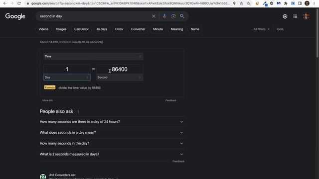Expand 'What does seconds in a day mean?'
Viewport: 319px width, 179px height.
[112, 133]
